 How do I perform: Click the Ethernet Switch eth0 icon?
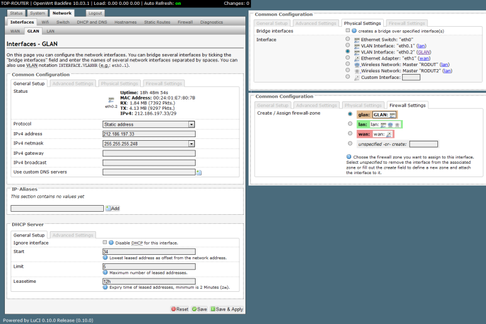tap(357, 39)
